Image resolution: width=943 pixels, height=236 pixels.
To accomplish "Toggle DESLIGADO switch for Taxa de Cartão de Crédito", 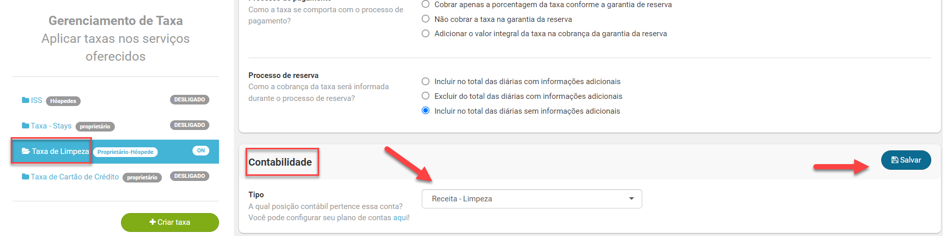I will click(x=189, y=176).
